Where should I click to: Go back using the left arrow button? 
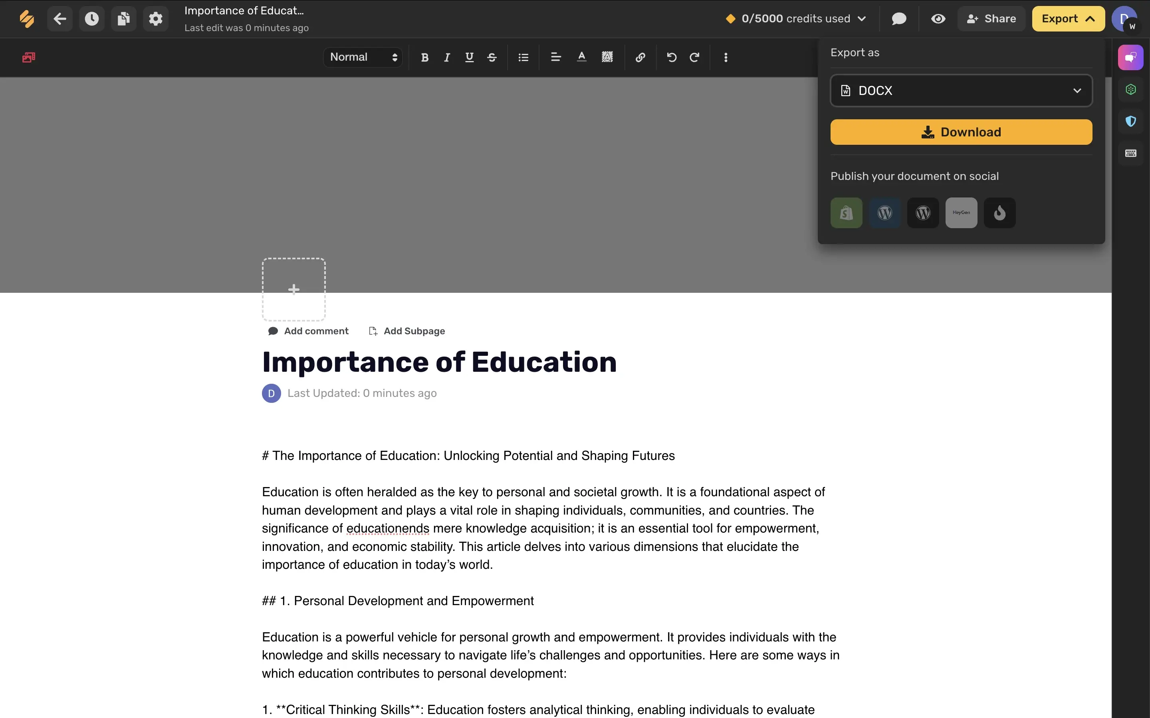[60, 19]
